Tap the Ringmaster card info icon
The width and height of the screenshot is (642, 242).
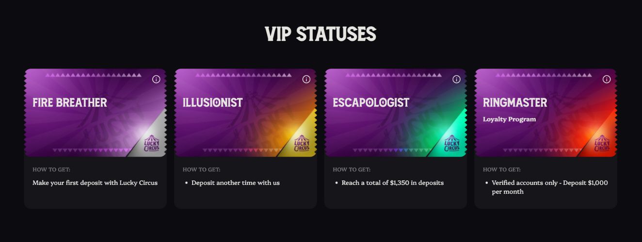tap(607, 79)
